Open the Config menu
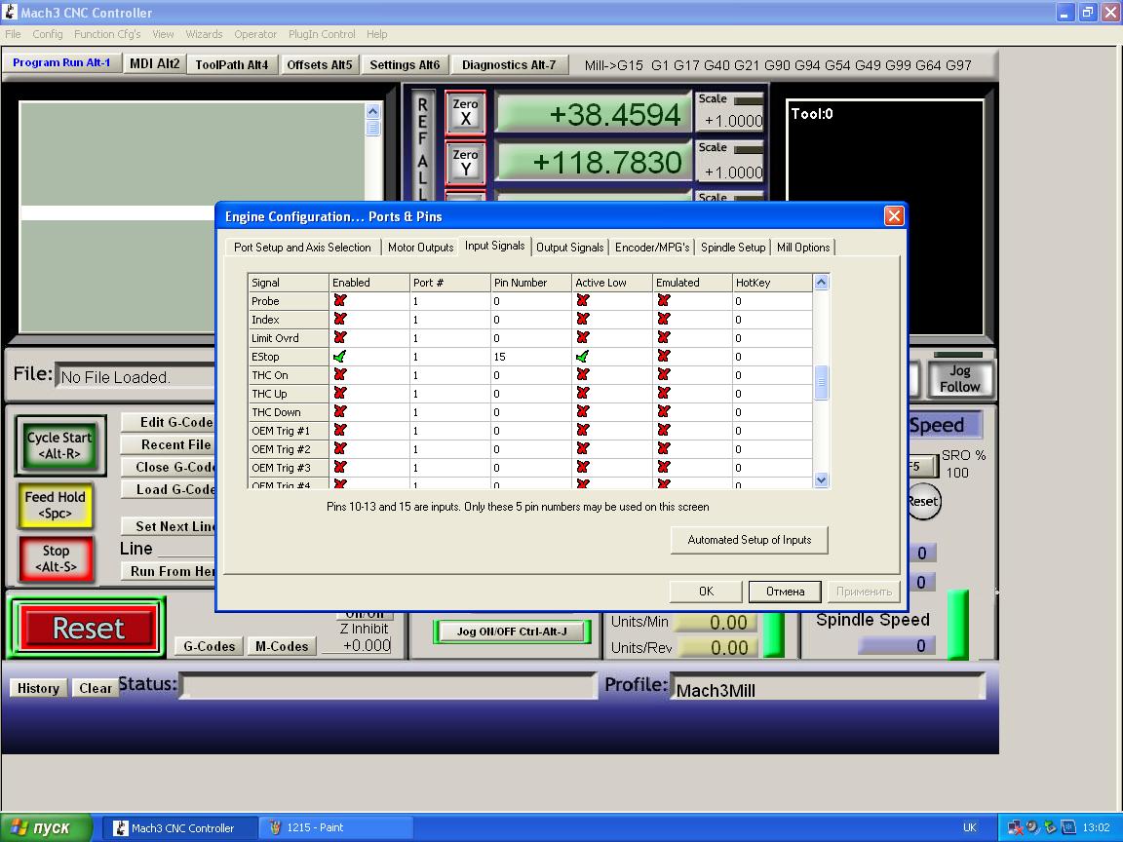 pyautogui.click(x=47, y=34)
